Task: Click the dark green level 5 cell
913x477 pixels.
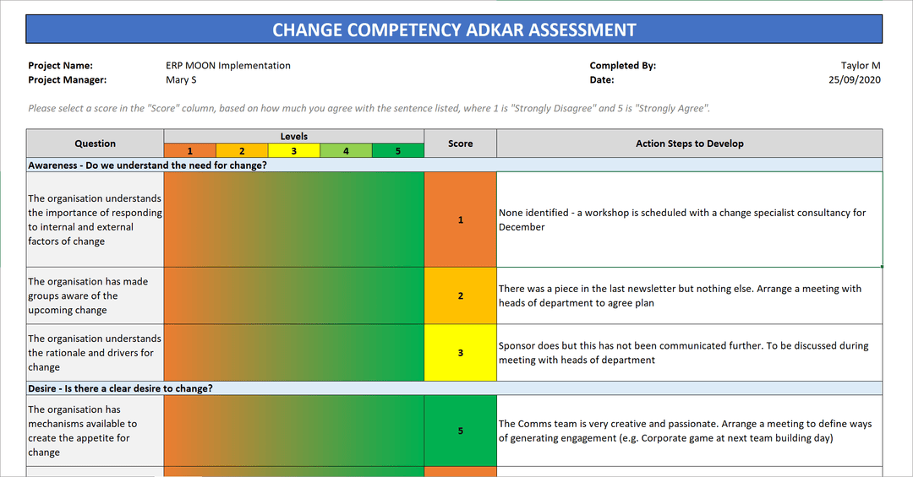Action: click(x=397, y=151)
